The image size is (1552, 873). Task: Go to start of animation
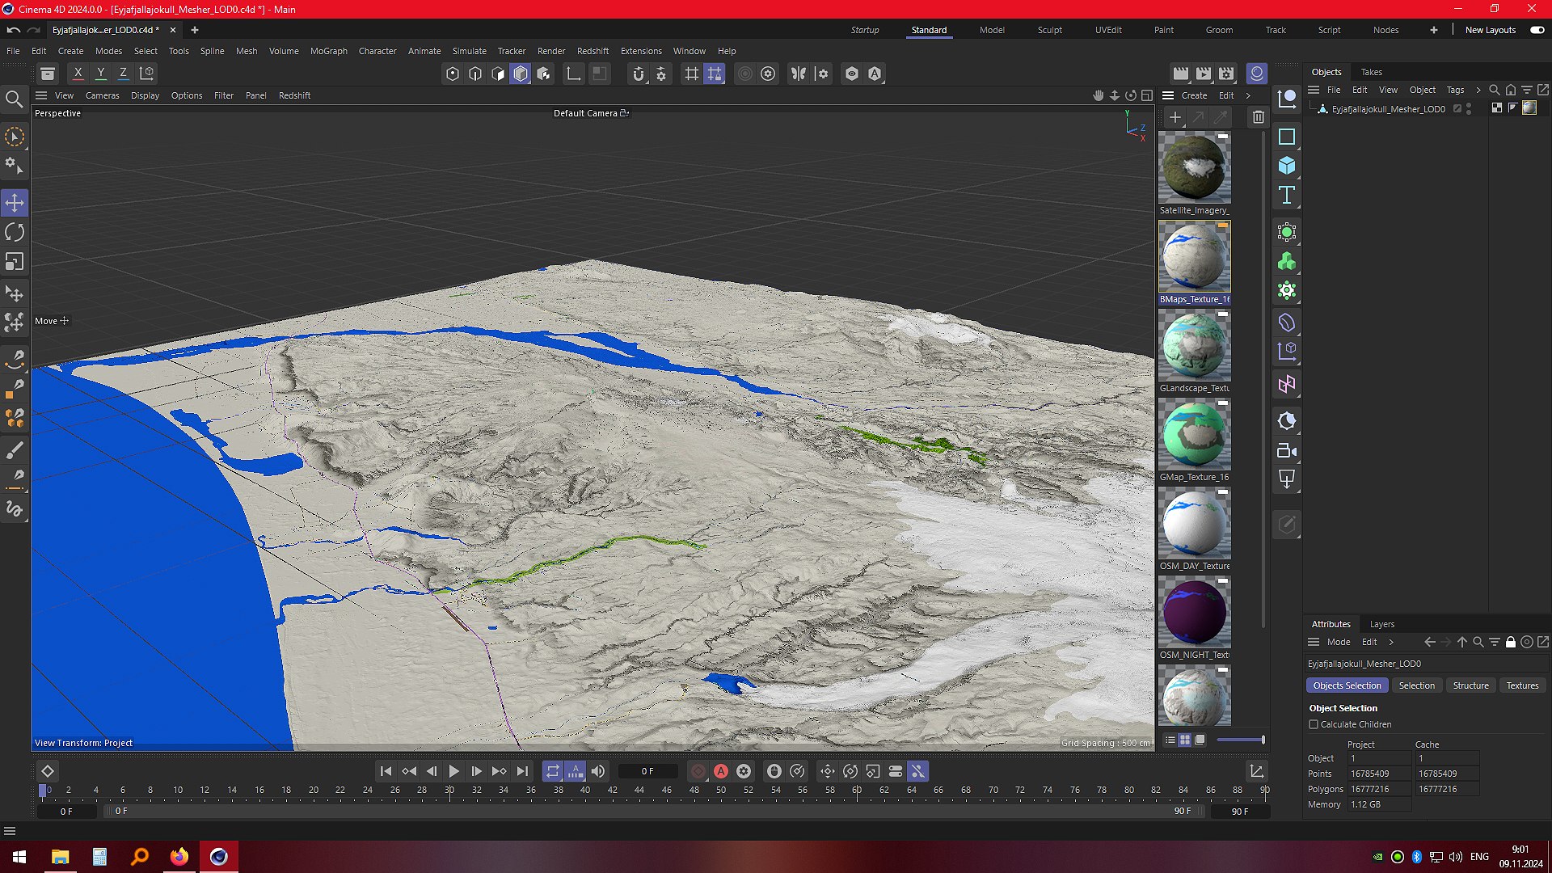(386, 771)
